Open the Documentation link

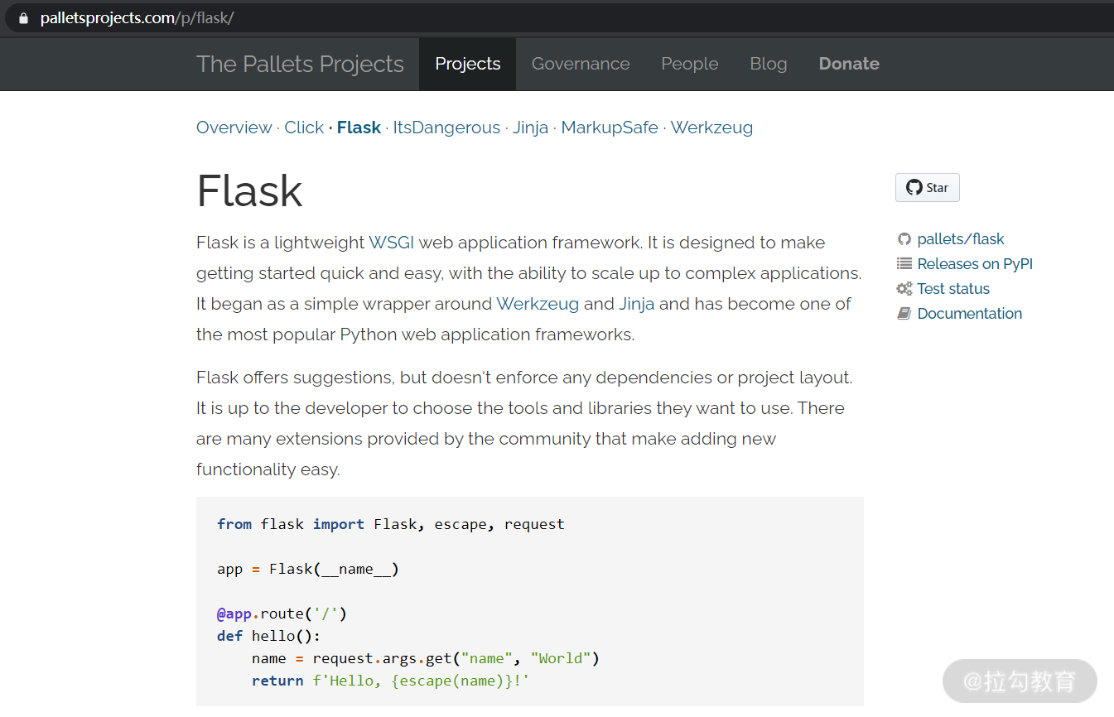[x=970, y=314]
